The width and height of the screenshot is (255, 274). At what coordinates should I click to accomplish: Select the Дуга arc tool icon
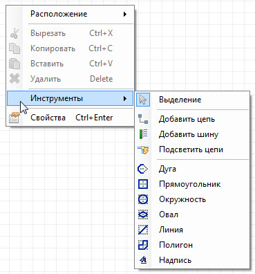click(x=143, y=169)
